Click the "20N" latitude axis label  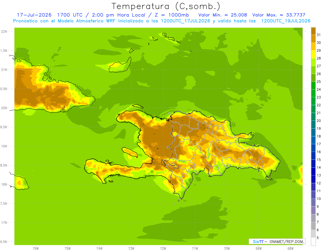[x=4, y=108]
